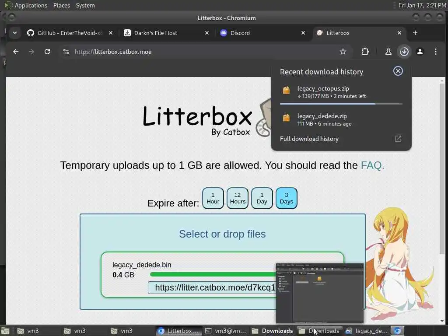Select the Litterbox tab

359,33
